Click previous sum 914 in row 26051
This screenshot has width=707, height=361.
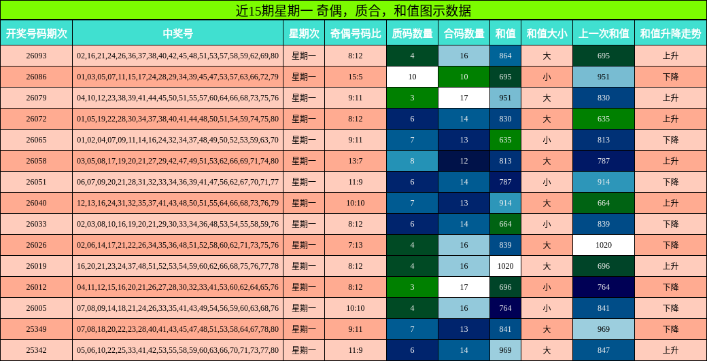(604, 182)
